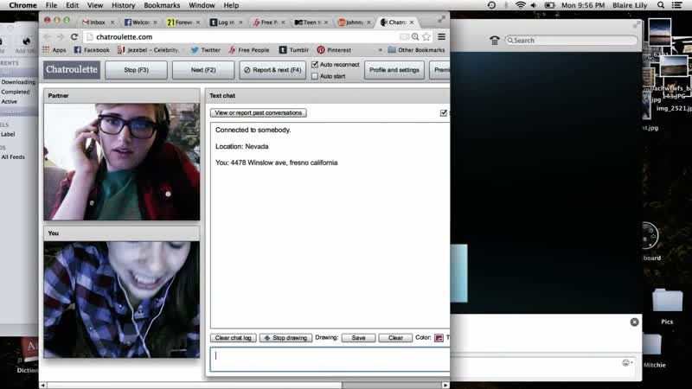Click the Stop (F3) button
This screenshot has width=692, height=389.
click(137, 70)
